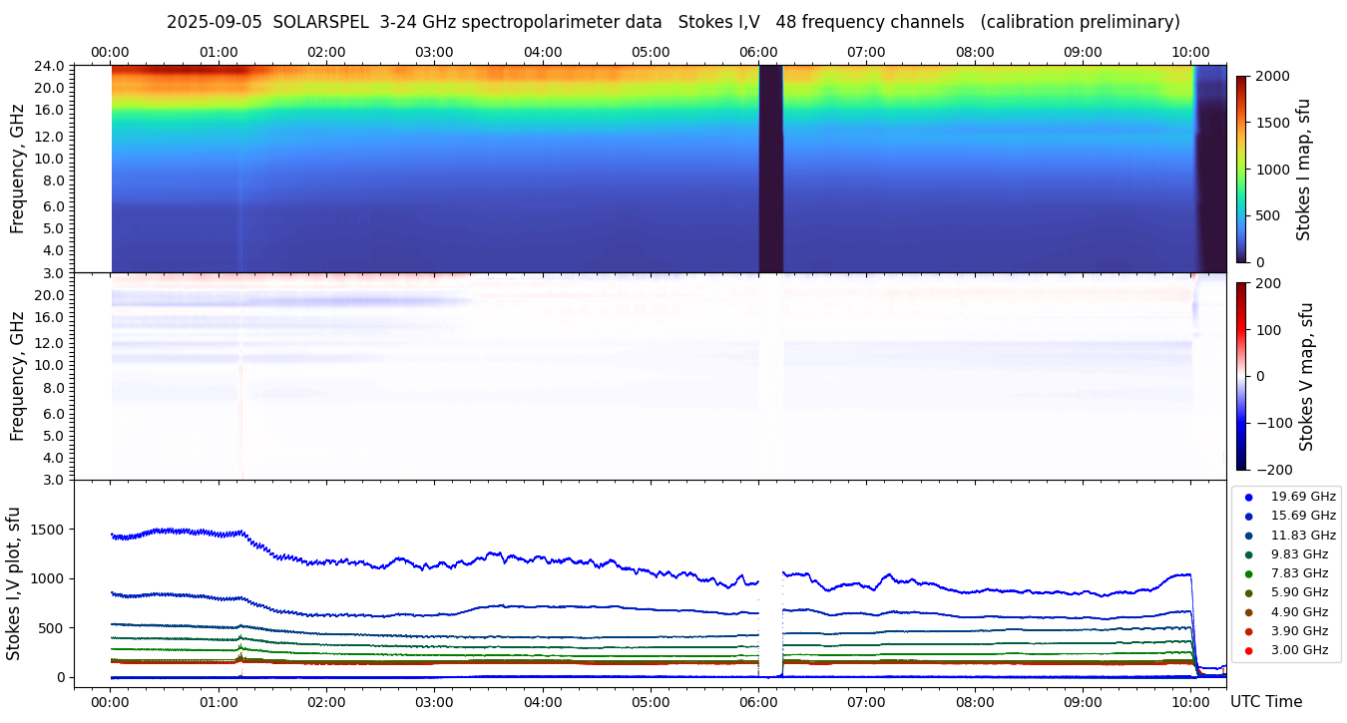Click the 7.83 GHz legend marker dot
The height and width of the screenshot is (723, 1347).
[1248, 573]
